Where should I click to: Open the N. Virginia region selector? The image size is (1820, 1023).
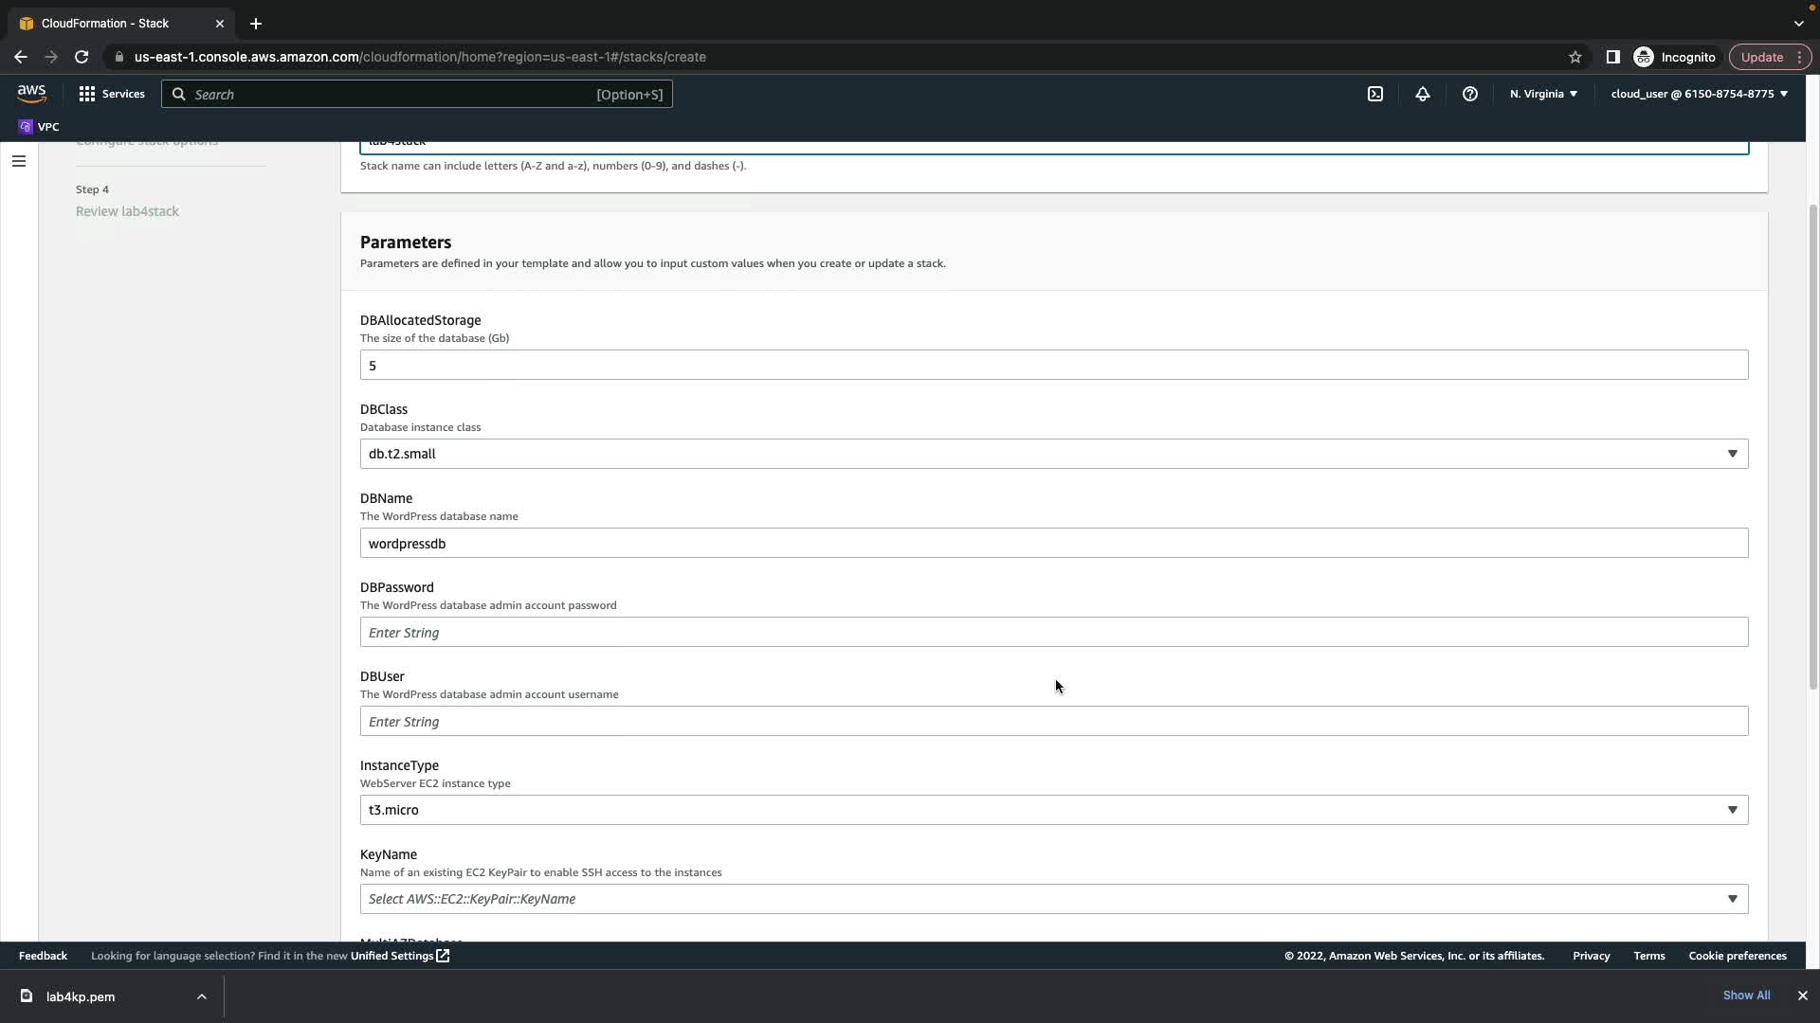(x=1542, y=94)
